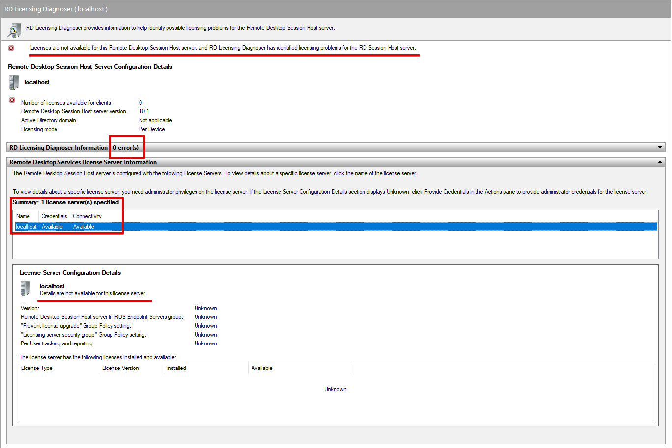Screen dimensions: 672x448
Task: Click 'Per Device' licensing mode value
Action: [x=152, y=129]
